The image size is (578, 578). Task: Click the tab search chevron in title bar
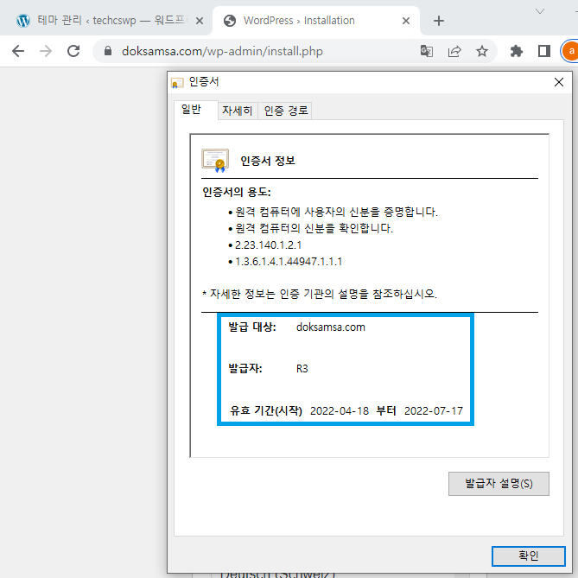click(x=540, y=11)
